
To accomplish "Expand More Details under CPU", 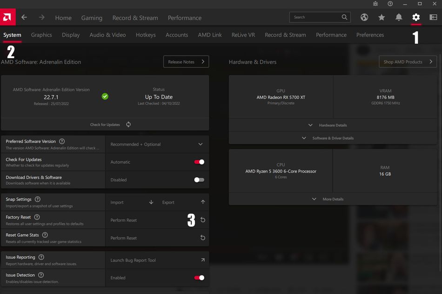I will (333, 199).
